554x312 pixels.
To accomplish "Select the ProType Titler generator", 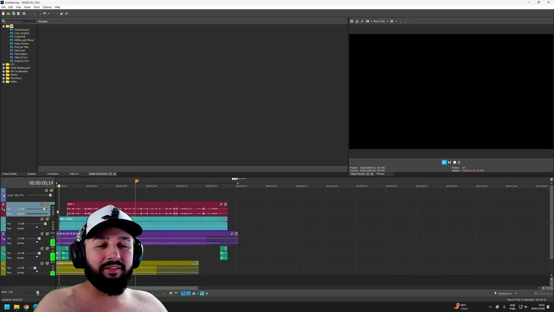I will click(21, 47).
